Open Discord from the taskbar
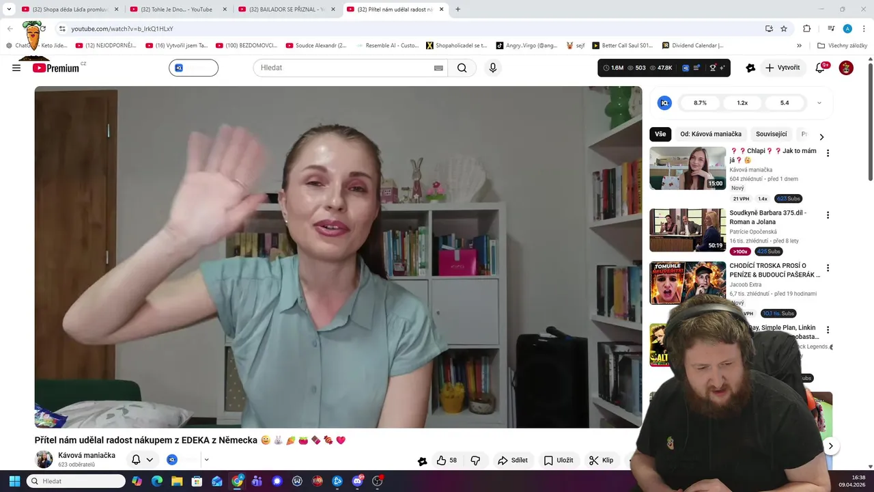Image resolution: width=874 pixels, height=492 pixels. pos(357,481)
